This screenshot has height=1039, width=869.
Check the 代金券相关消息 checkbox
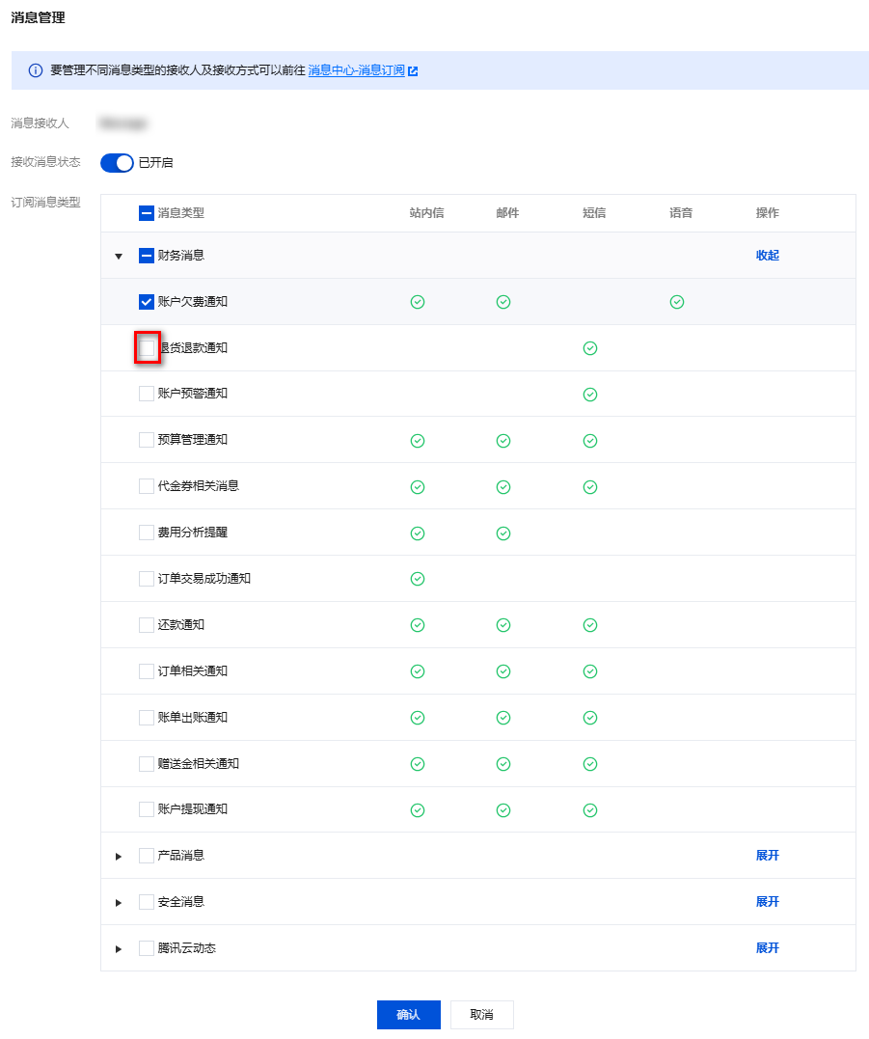click(147, 486)
